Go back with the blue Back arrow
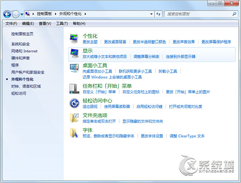Viewport: 241px width, 183px height. pyautogui.click(x=7, y=14)
